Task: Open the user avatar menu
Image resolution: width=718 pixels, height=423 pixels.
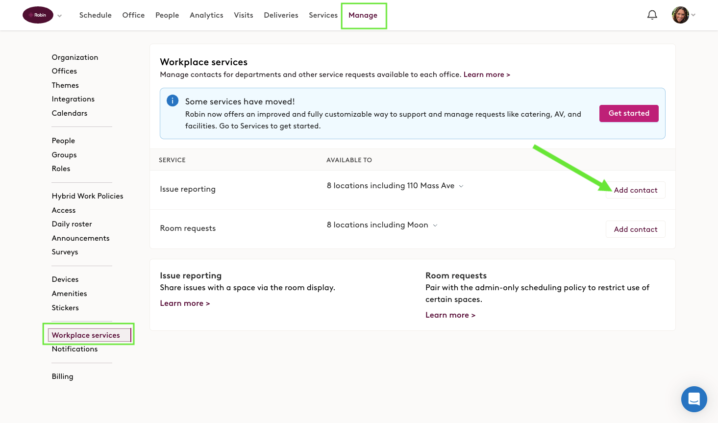Action: [680, 15]
